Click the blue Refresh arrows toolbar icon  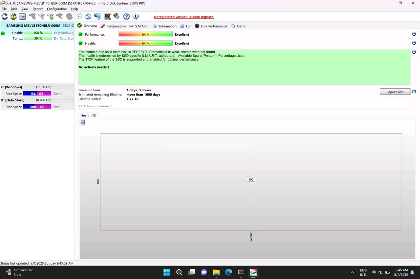point(5,16)
